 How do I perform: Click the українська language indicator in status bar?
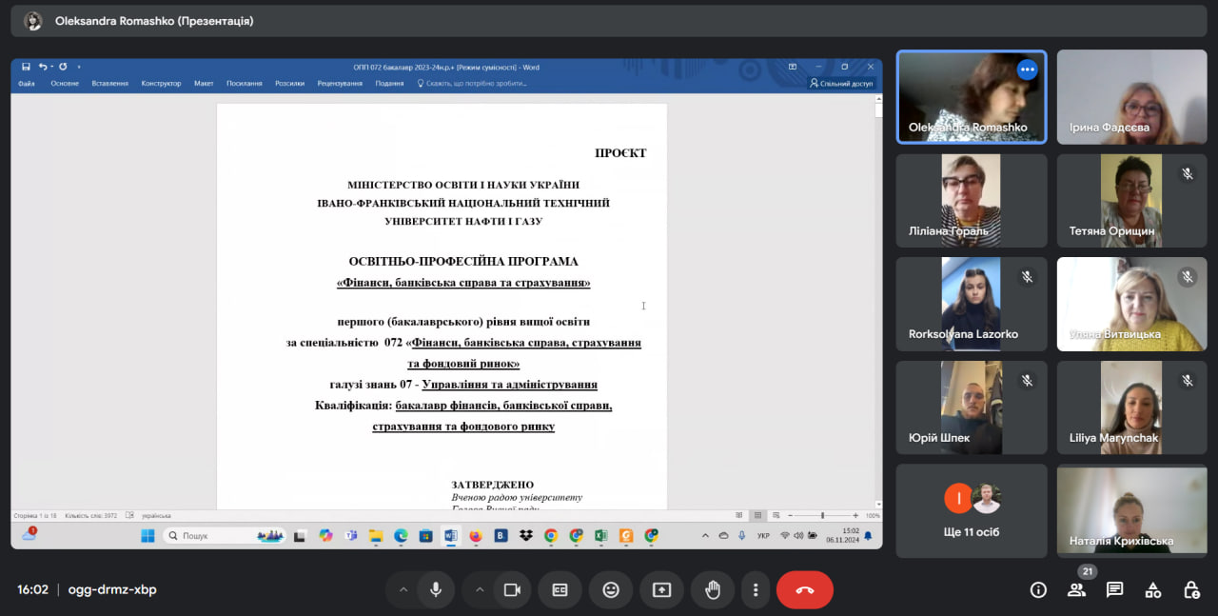(x=155, y=515)
